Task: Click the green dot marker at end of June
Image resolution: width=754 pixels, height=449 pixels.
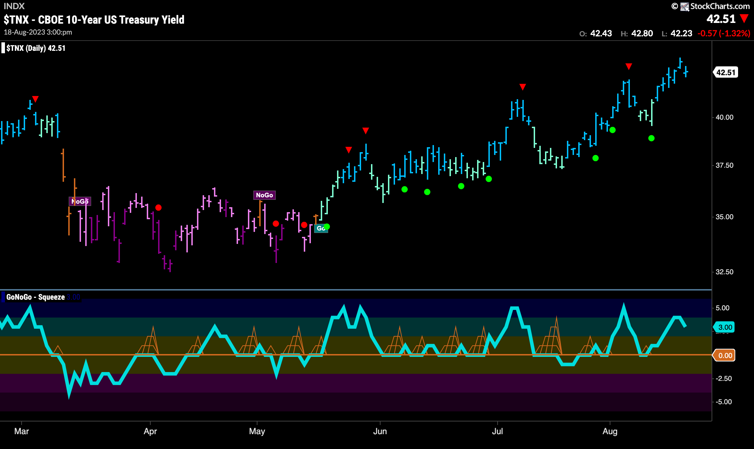Action: pos(489,179)
